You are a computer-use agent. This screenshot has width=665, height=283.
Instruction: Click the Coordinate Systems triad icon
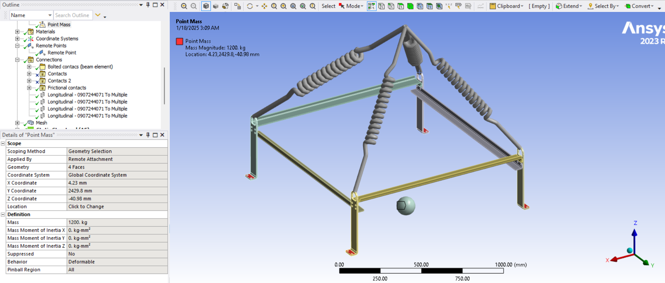31,39
